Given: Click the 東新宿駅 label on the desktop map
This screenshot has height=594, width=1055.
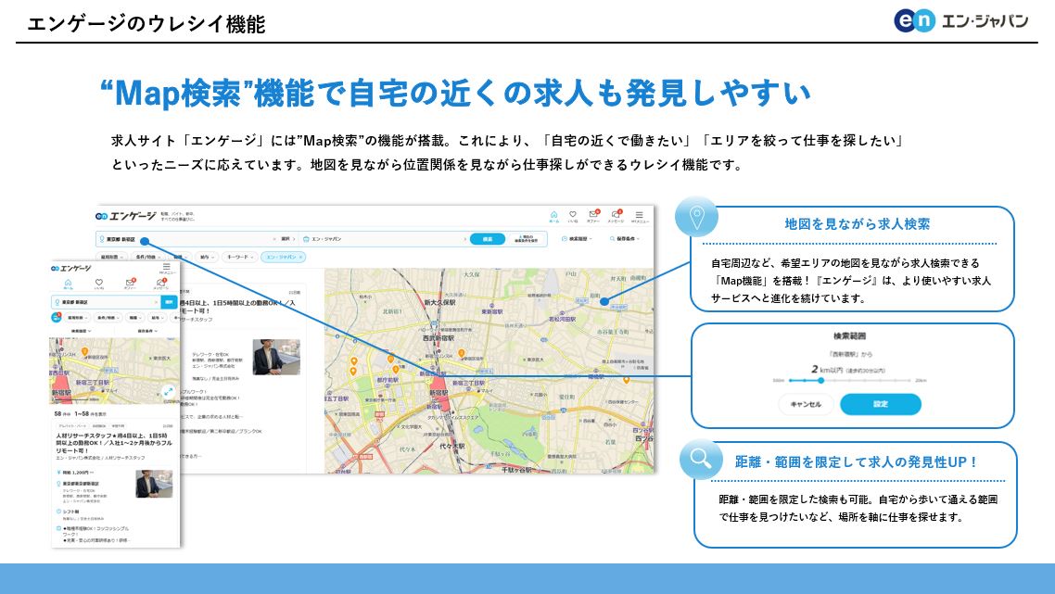Looking at the screenshot, I should pyautogui.click(x=492, y=311).
